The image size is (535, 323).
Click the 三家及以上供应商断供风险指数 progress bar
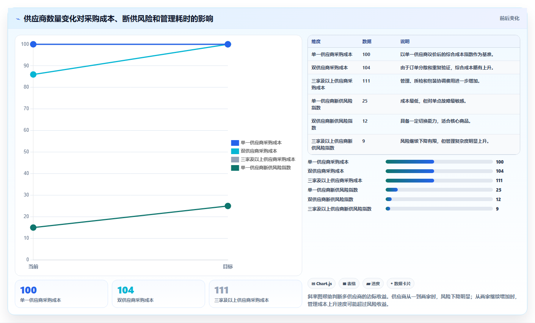click(439, 209)
